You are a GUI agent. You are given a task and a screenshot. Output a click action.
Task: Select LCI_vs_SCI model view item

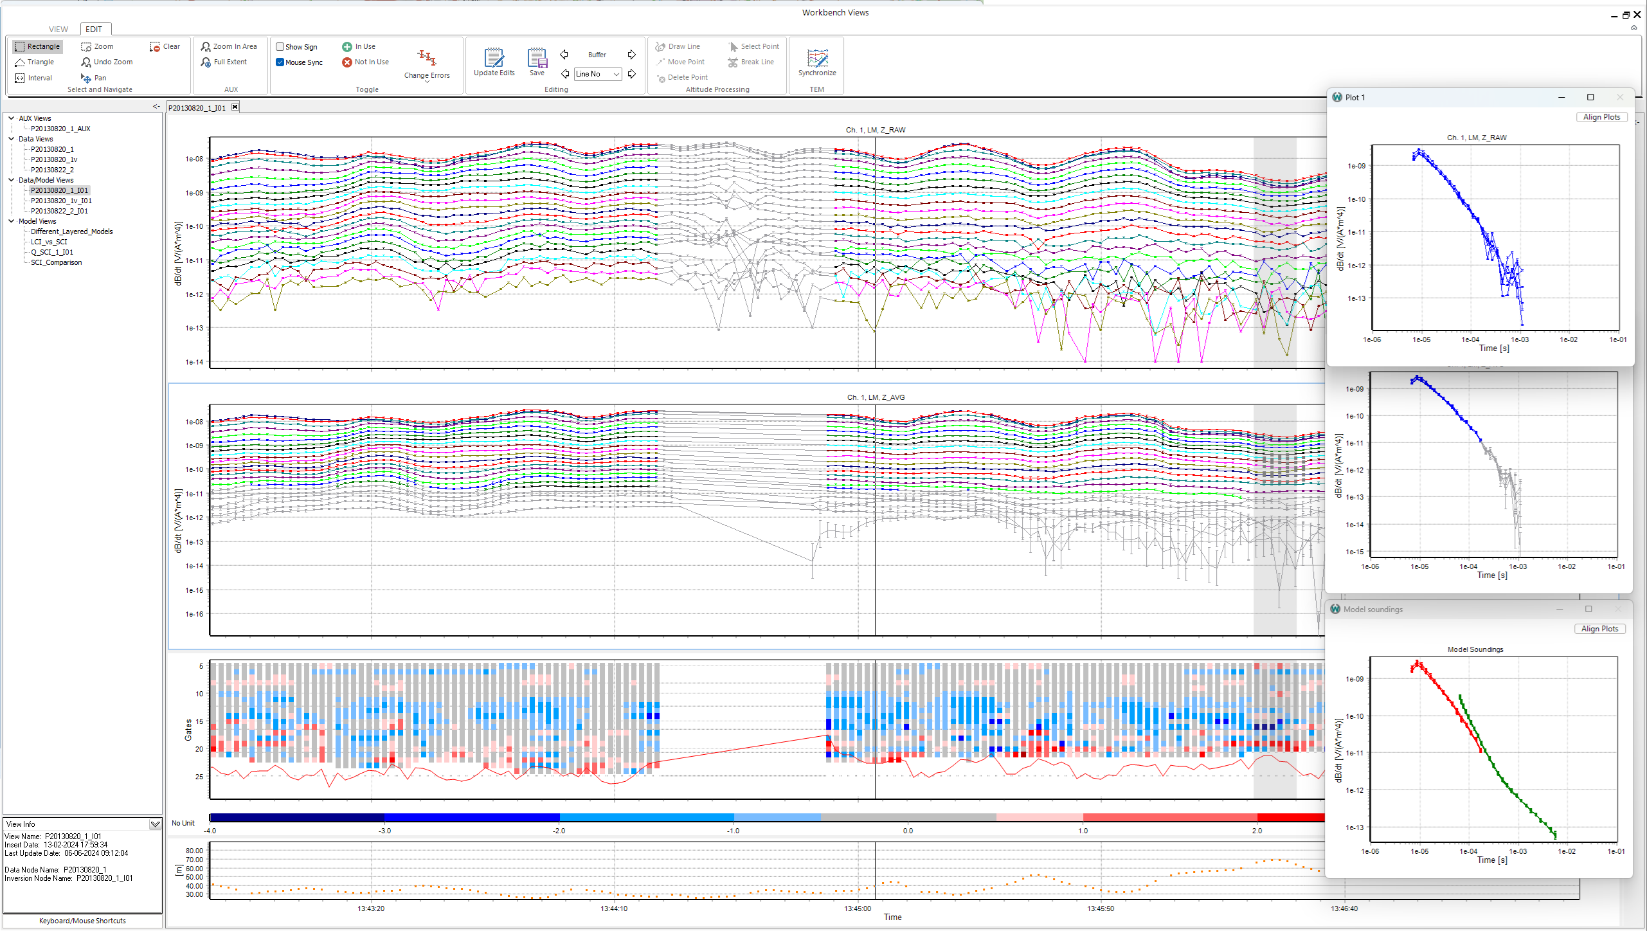pyautogui.click(x=49, y=242)
